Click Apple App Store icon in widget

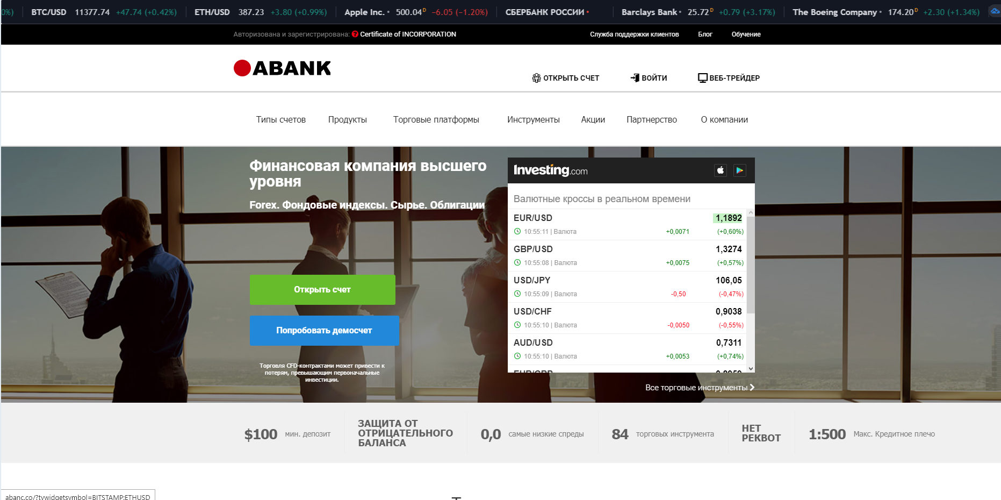[721, 170]
